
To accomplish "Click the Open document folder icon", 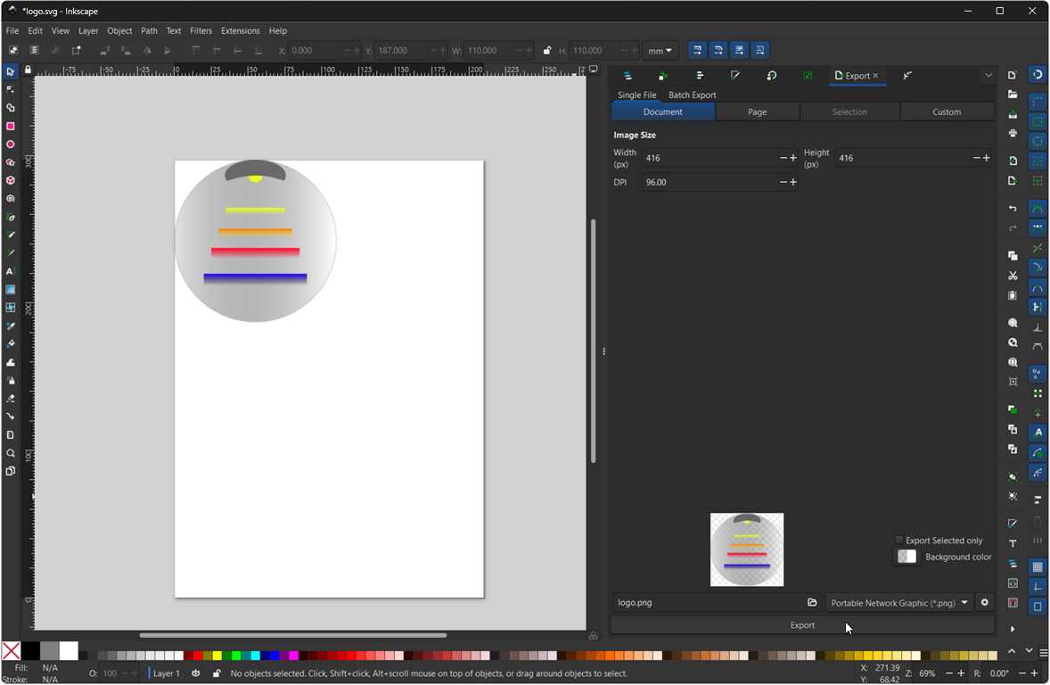I will click(x=1013, y=95).
